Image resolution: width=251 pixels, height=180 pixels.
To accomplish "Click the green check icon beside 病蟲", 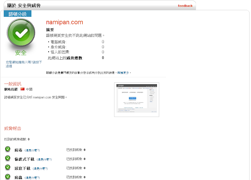I will tap(7, 176).
